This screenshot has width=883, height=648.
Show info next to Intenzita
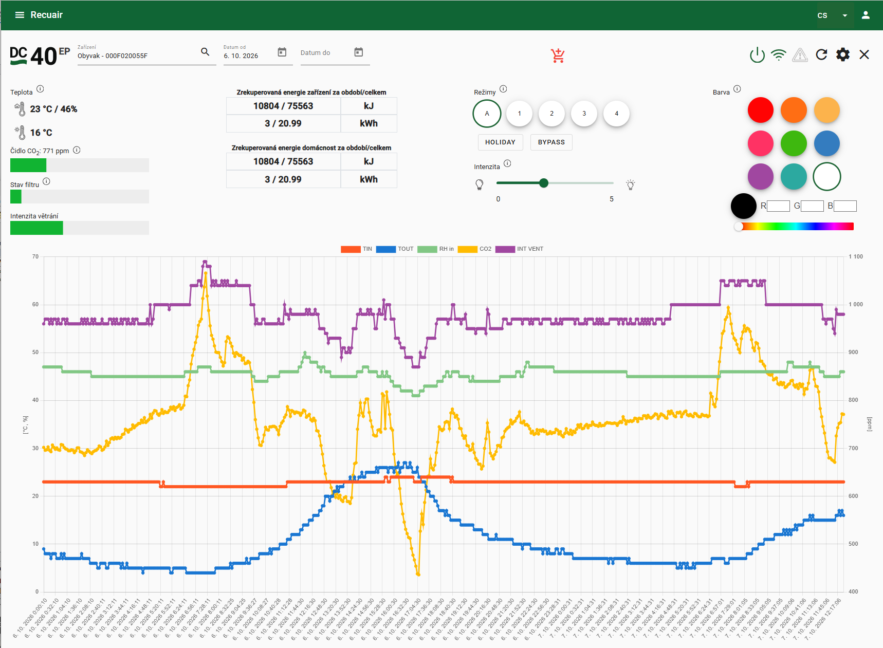point(507,163)
